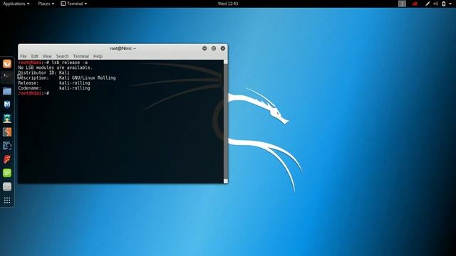This screenshot has height=256, width=456.
Task: Launch Armitage from the dock
Action: click(7, 118)
